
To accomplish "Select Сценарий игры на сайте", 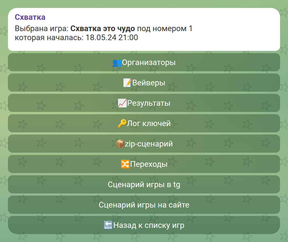I will [x=144, y=205].
